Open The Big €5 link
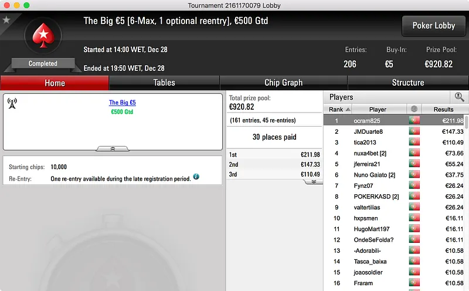 123,103
